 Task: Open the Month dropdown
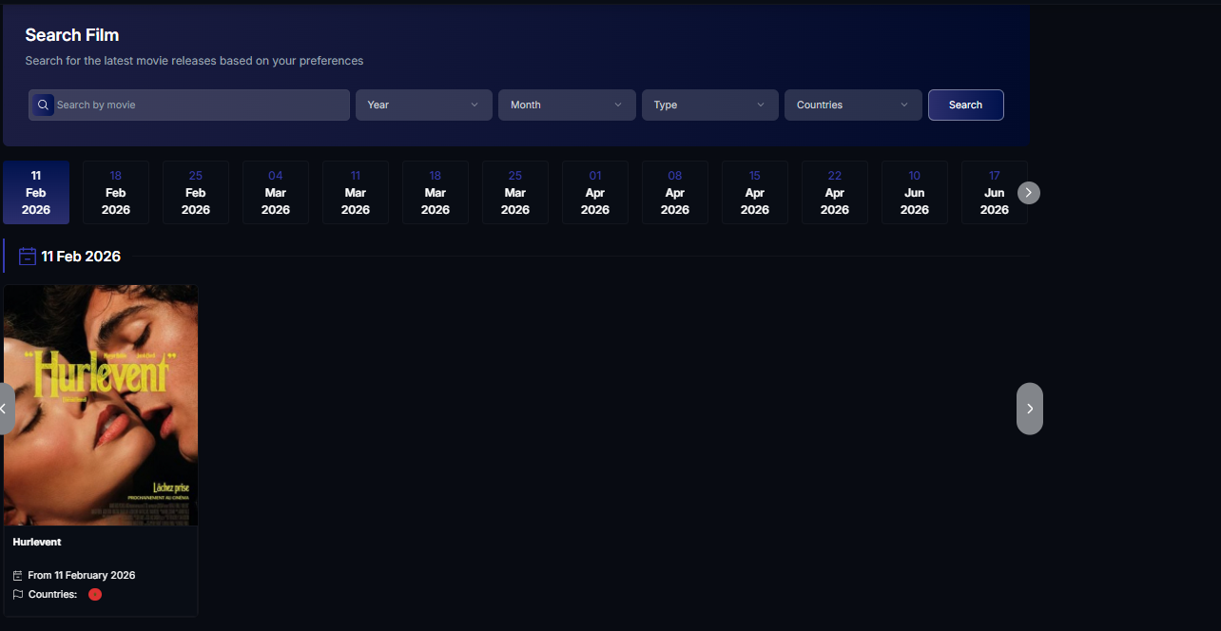567,105
